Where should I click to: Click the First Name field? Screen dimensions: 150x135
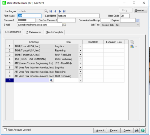pyautogui.click(x=29, y=16)
